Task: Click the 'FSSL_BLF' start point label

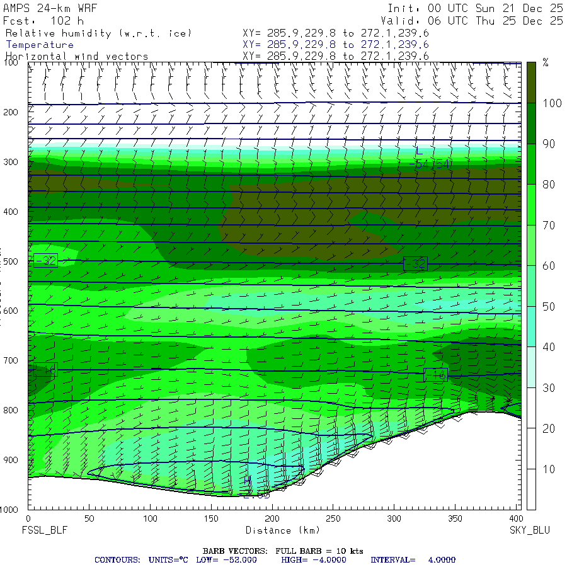Action: (x=45, y=530)
